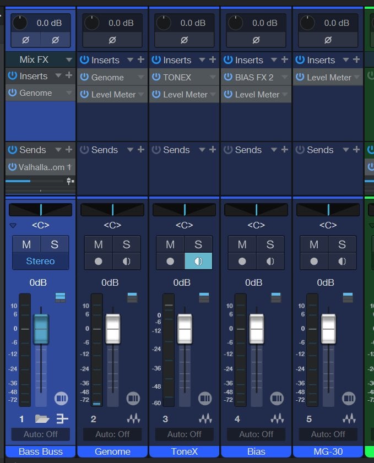This screenshot has height=463, width=374.
Task: Change Auto: Off mode on MG-30 channel
Action: (x=328, y=434)
